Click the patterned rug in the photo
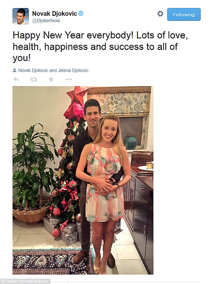Viewport: 212px width, 284px height. coord(53,262)
